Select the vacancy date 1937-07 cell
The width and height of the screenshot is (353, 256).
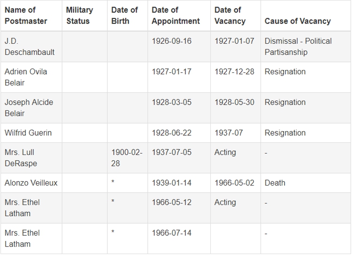pyautogui.click(x=229, y=133)
